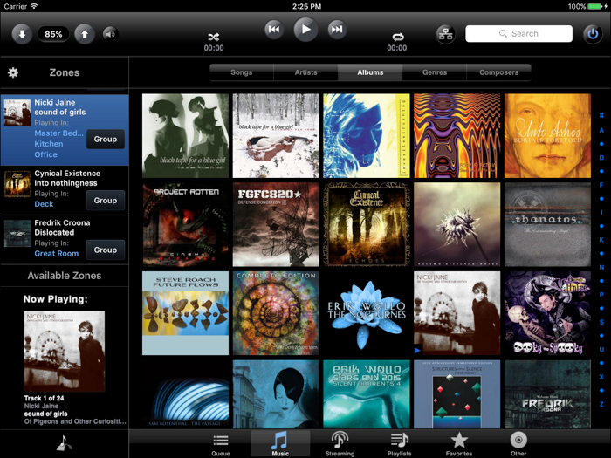Open Nicki Jaine album in grid

[x=457, y=313]
